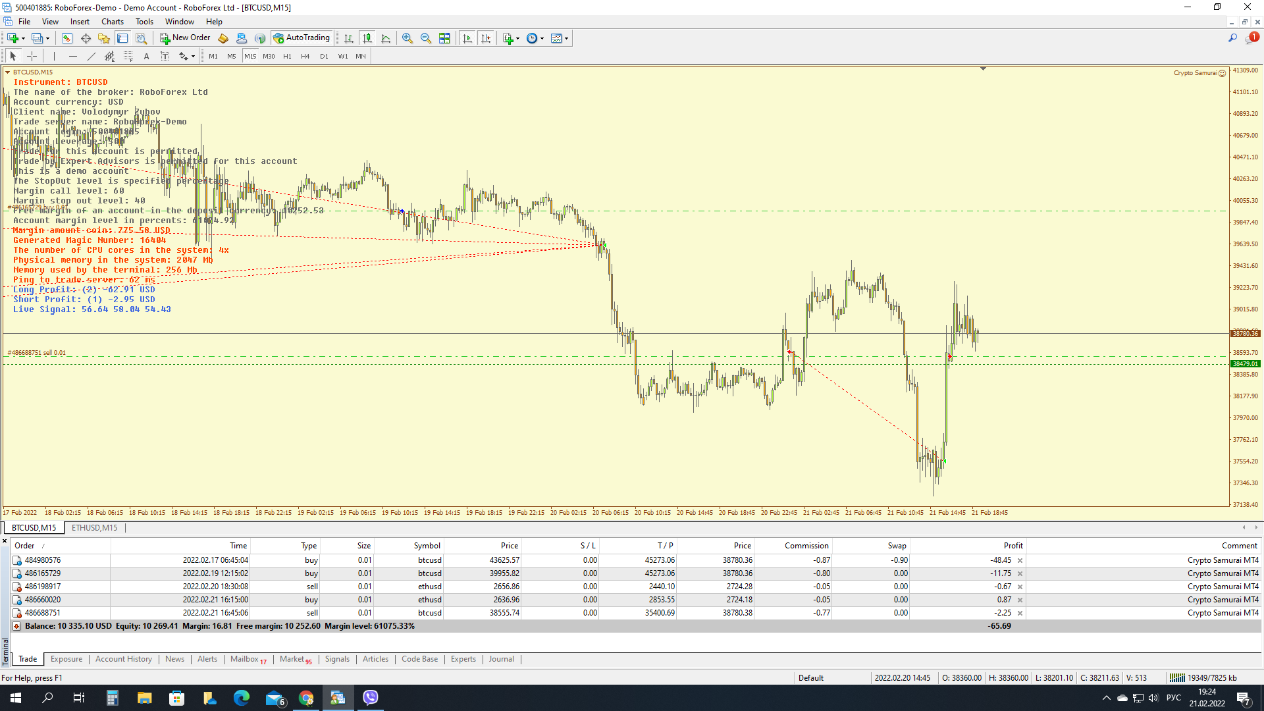Open search magnifier at top right
This screenshot has width=1264, height=711.
[1232, 38]
